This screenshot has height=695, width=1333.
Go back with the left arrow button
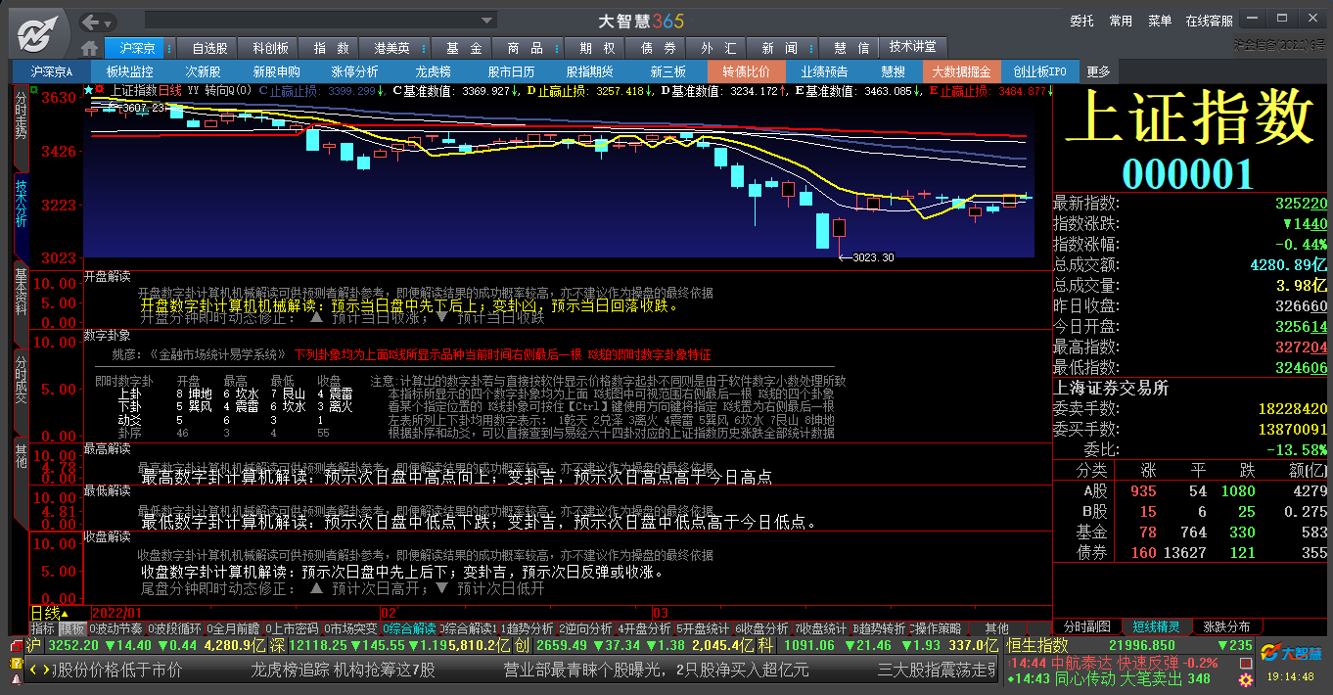[91, 22]
